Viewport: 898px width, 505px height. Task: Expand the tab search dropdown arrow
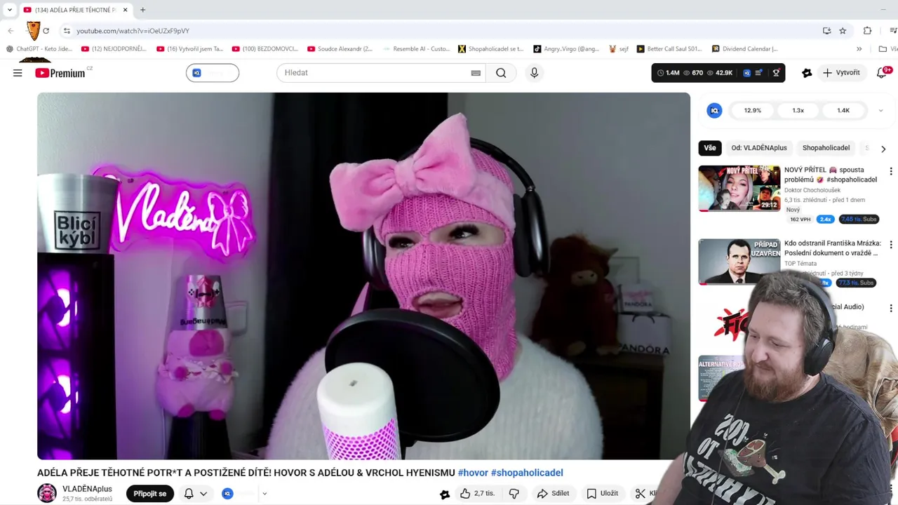point(10,10)
